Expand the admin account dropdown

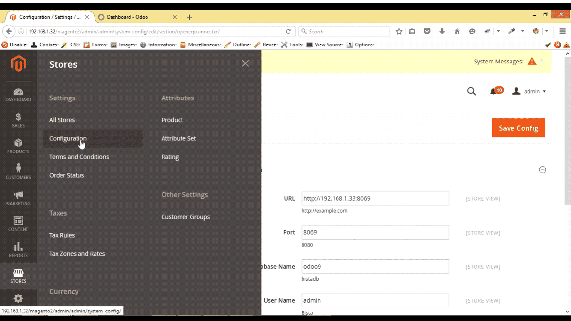point(529,91)
